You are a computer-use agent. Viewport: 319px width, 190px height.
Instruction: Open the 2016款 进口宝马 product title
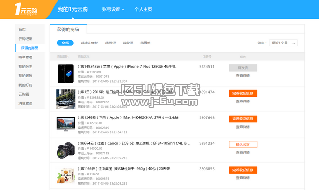(127, 92)
